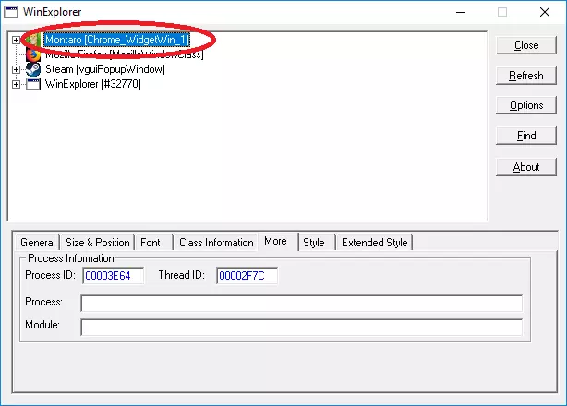Viewport: 567px width, 406px height.
Task: Select Montaro [Chrome_WidgetWin_1] entry
Action: pos(116,40)
